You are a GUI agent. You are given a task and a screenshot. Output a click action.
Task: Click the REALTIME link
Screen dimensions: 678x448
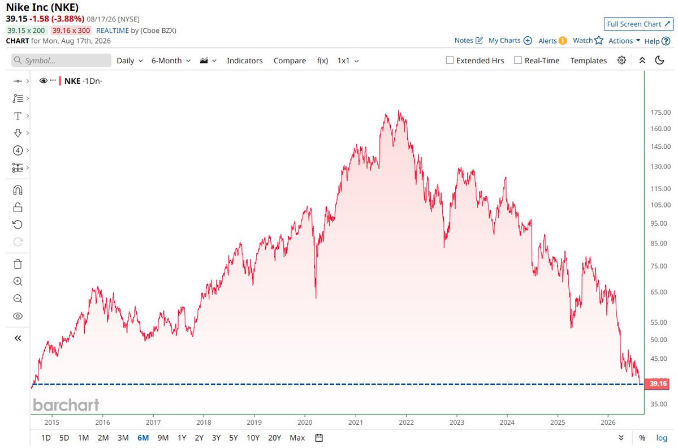tap(113, 31)
